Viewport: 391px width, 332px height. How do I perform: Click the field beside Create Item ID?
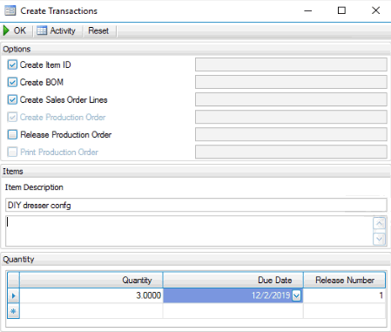291,64
